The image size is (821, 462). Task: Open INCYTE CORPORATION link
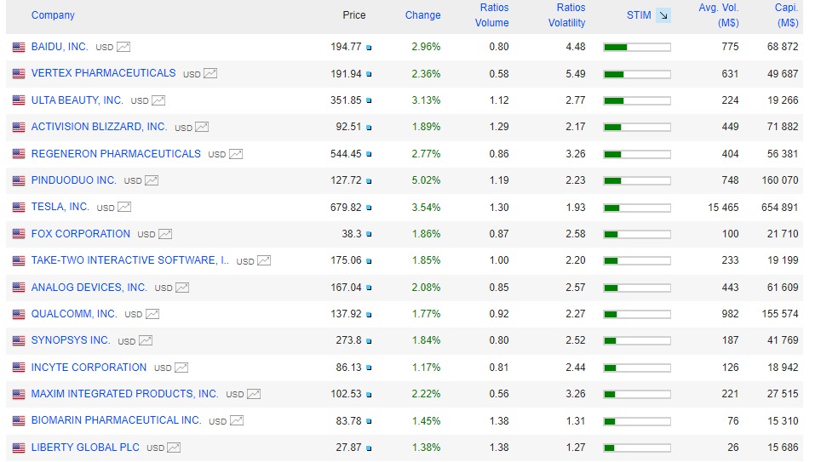click(x=89, y=368)
